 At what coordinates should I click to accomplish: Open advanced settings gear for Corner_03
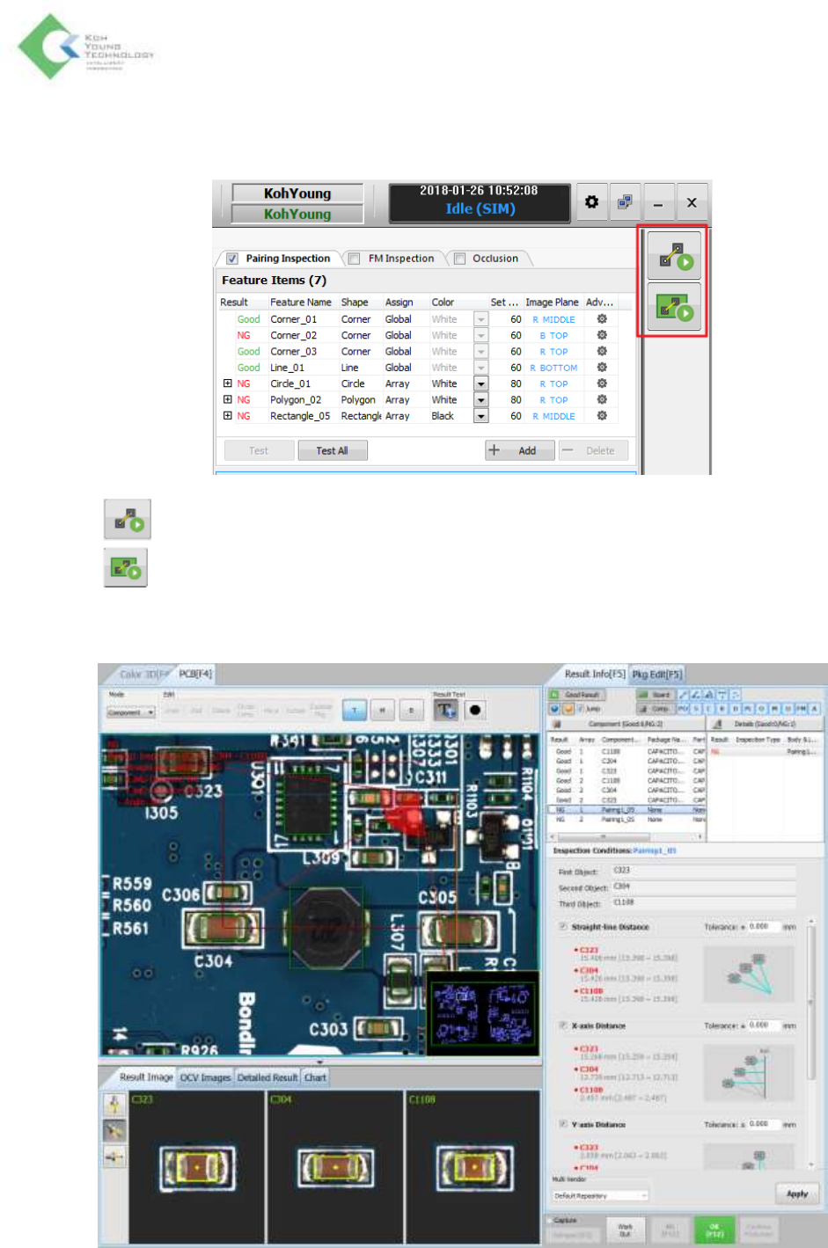[602, 351]
